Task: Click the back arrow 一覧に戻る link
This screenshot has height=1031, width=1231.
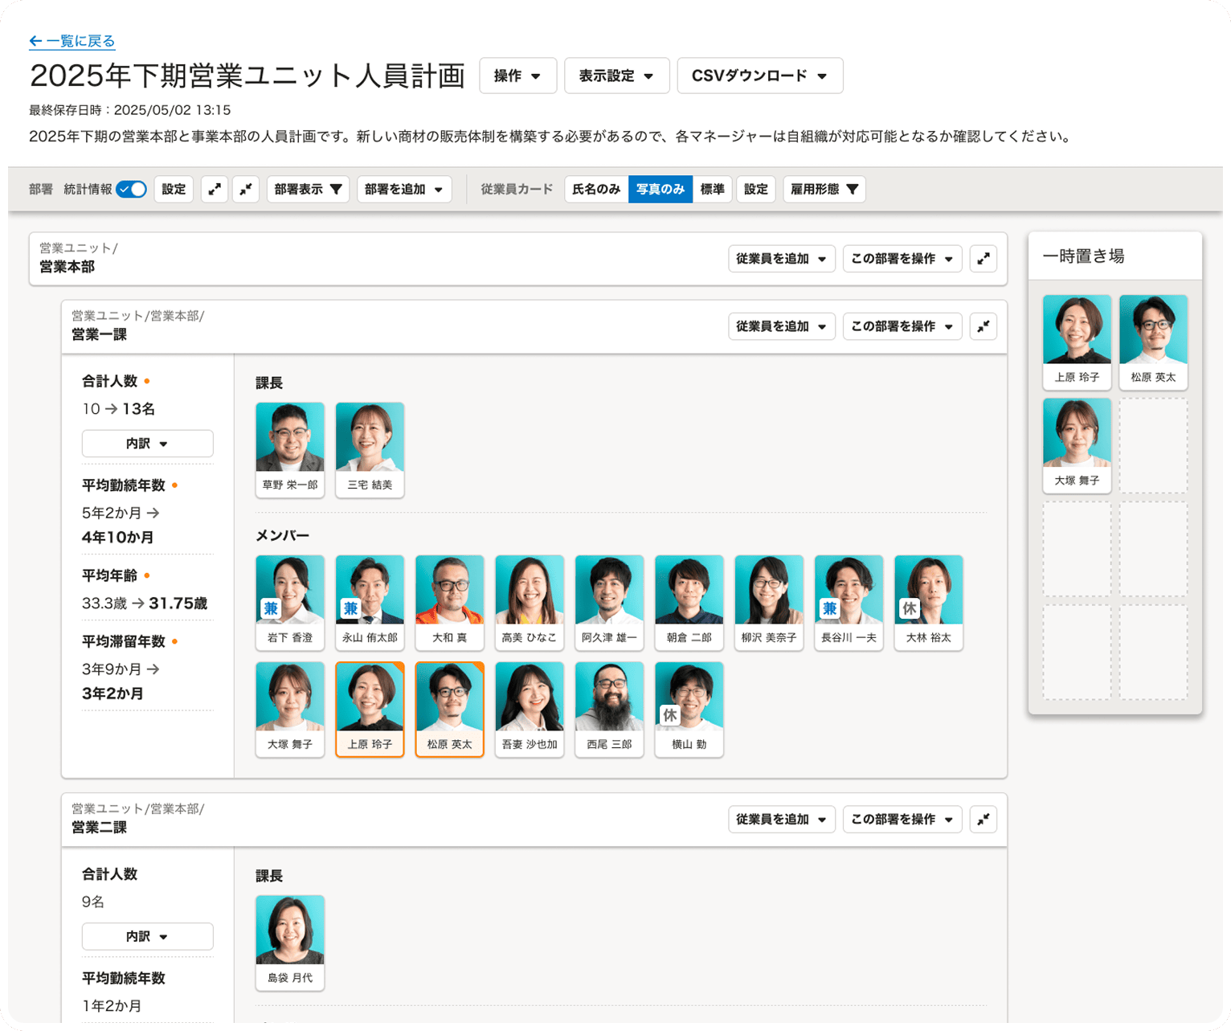Action: tap(72, 41)
